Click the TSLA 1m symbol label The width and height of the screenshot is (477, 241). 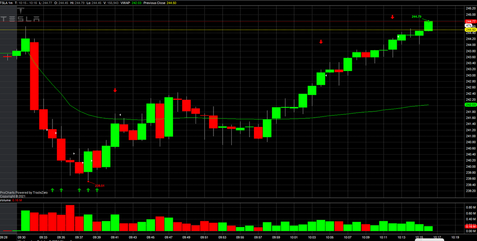point(7,2)
